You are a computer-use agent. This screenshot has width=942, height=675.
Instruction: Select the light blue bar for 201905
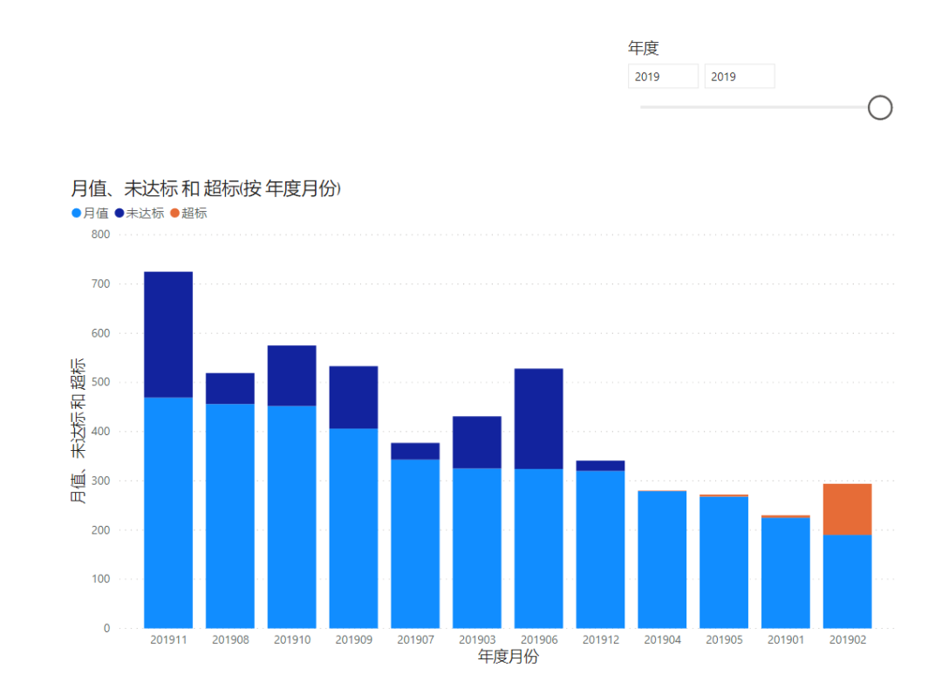point(724,562)
